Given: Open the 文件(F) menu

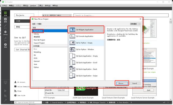Looking at the screenshot, I should pos(5,5).
